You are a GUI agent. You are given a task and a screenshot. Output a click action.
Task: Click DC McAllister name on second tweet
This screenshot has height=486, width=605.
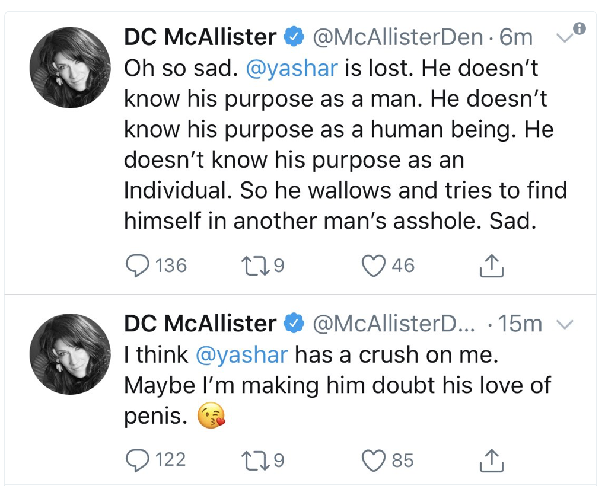[x=200, y=324]
